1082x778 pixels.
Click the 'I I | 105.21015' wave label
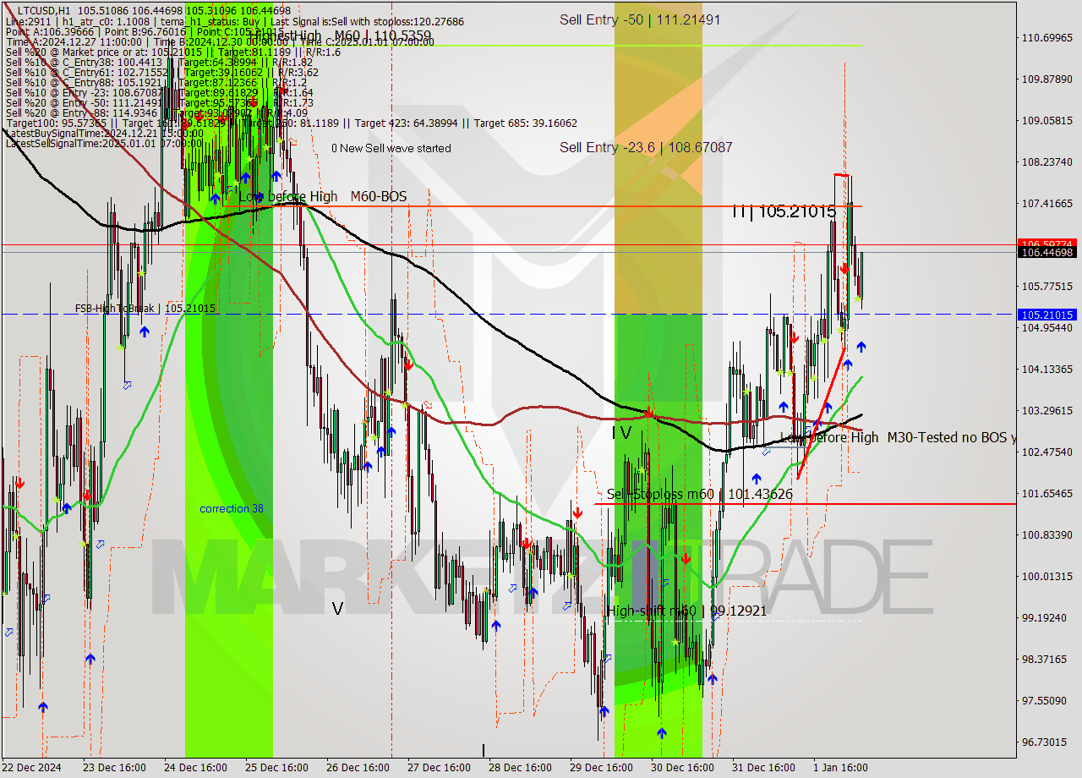click(x=784, y=212)
